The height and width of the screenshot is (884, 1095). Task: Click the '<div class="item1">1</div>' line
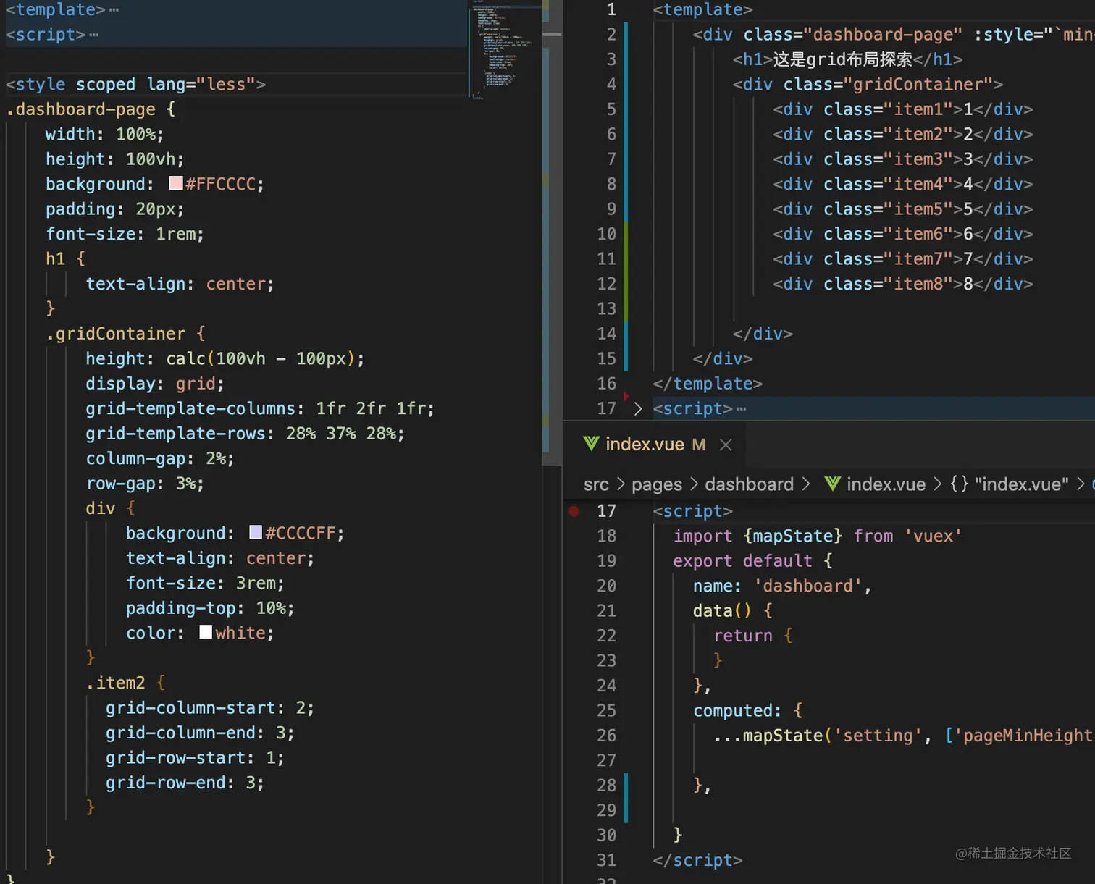click(x=902, y=109)
